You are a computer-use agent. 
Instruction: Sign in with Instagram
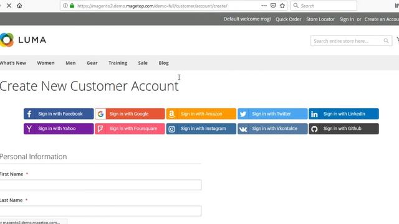pyautogui.click(x=201, y=129)
